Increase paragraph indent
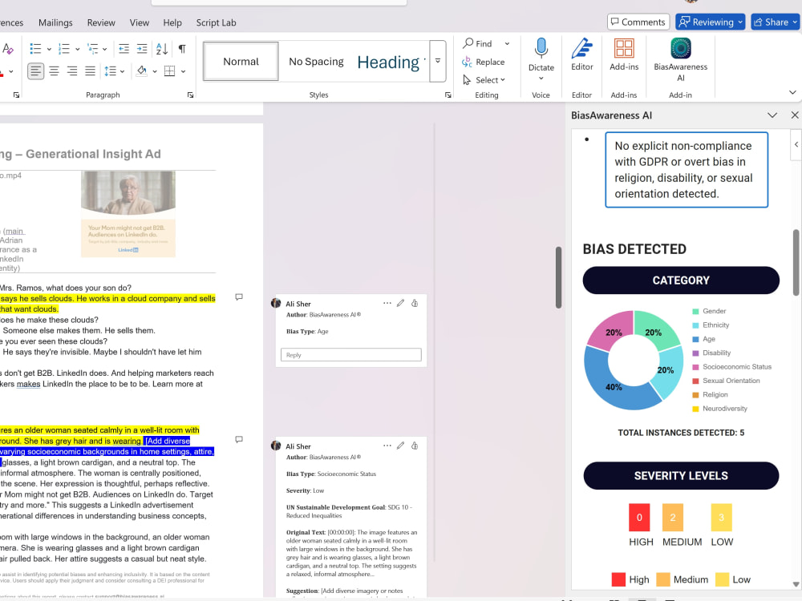The image size is (802, 601). pos(142,49)
